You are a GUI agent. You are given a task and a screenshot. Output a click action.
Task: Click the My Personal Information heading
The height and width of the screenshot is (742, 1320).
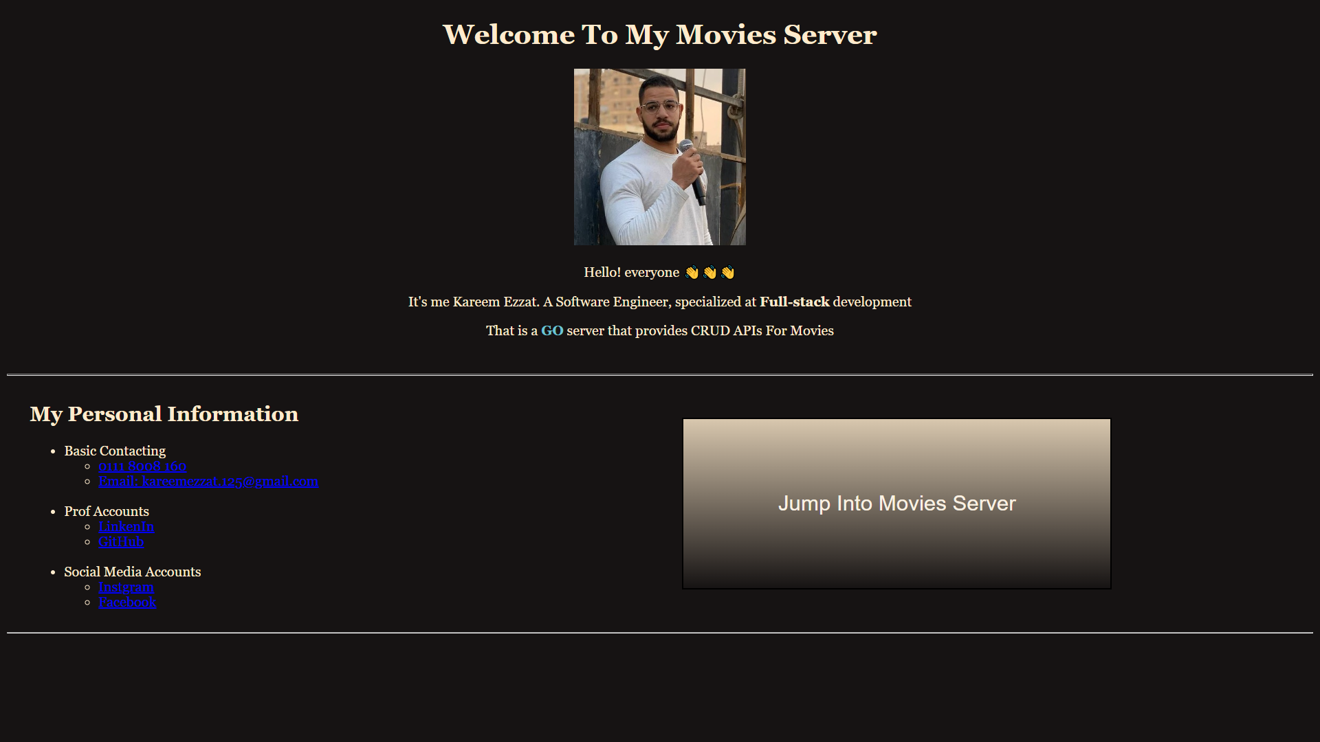164,414
